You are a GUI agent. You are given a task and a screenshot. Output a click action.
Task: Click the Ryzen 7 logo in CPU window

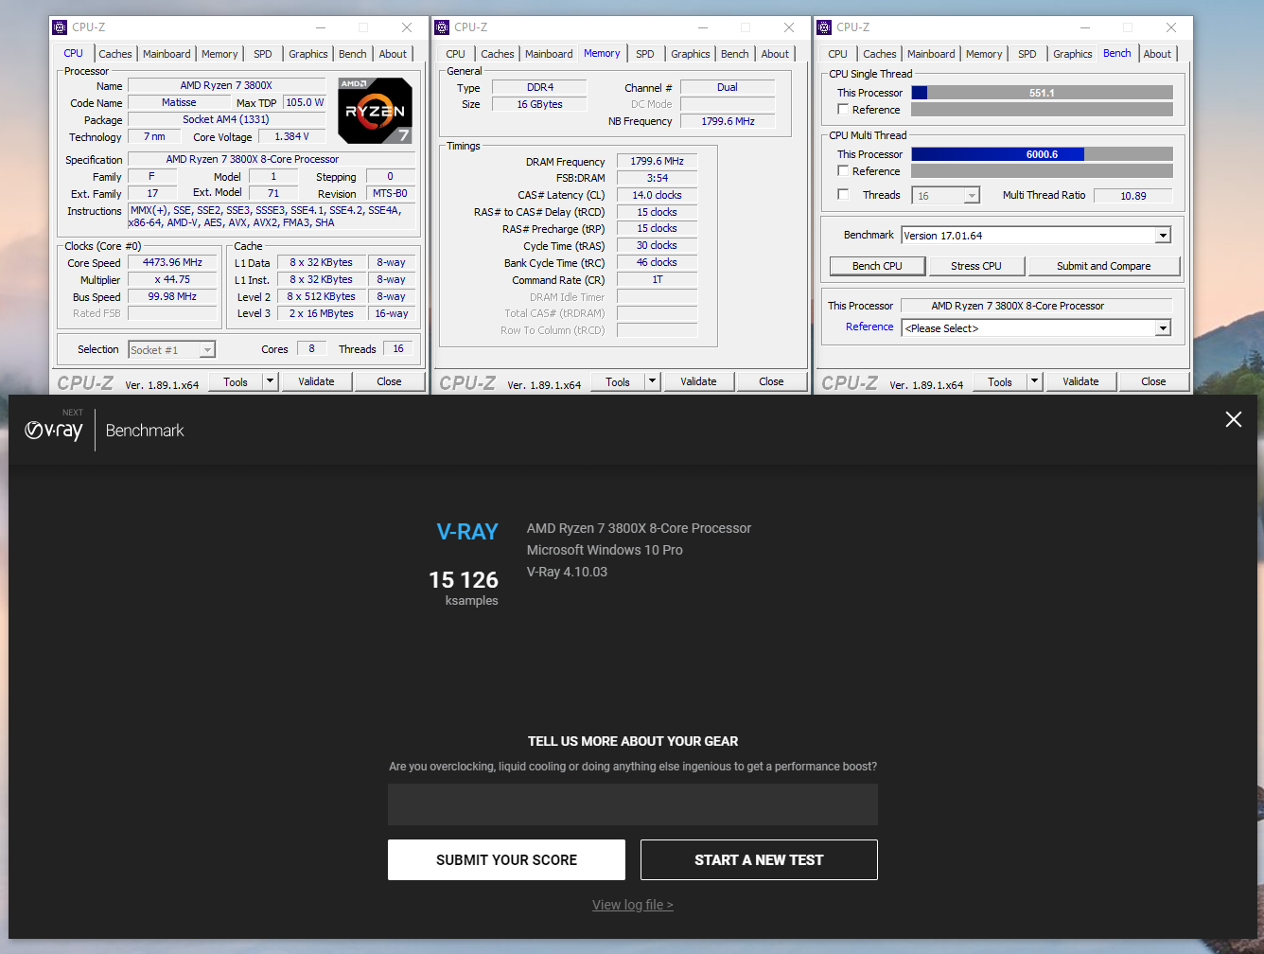[376, 111]
